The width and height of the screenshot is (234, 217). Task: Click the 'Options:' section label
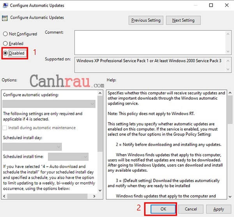(x=9, y=80)
